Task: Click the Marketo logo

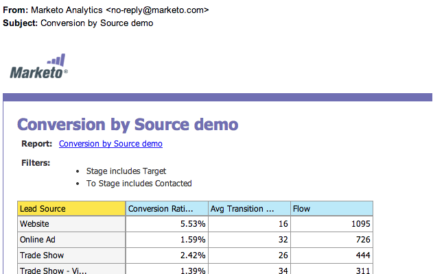Action: click(39, 66)
